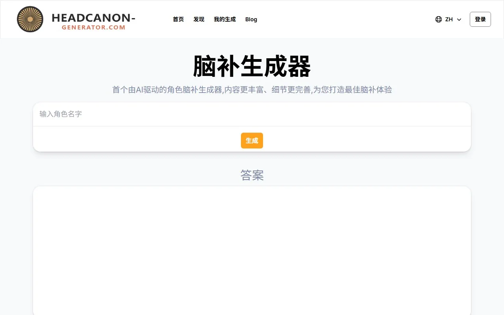Select the 我的生成 nav item
The height and width of the screenshot is (315, 504).
225,19
